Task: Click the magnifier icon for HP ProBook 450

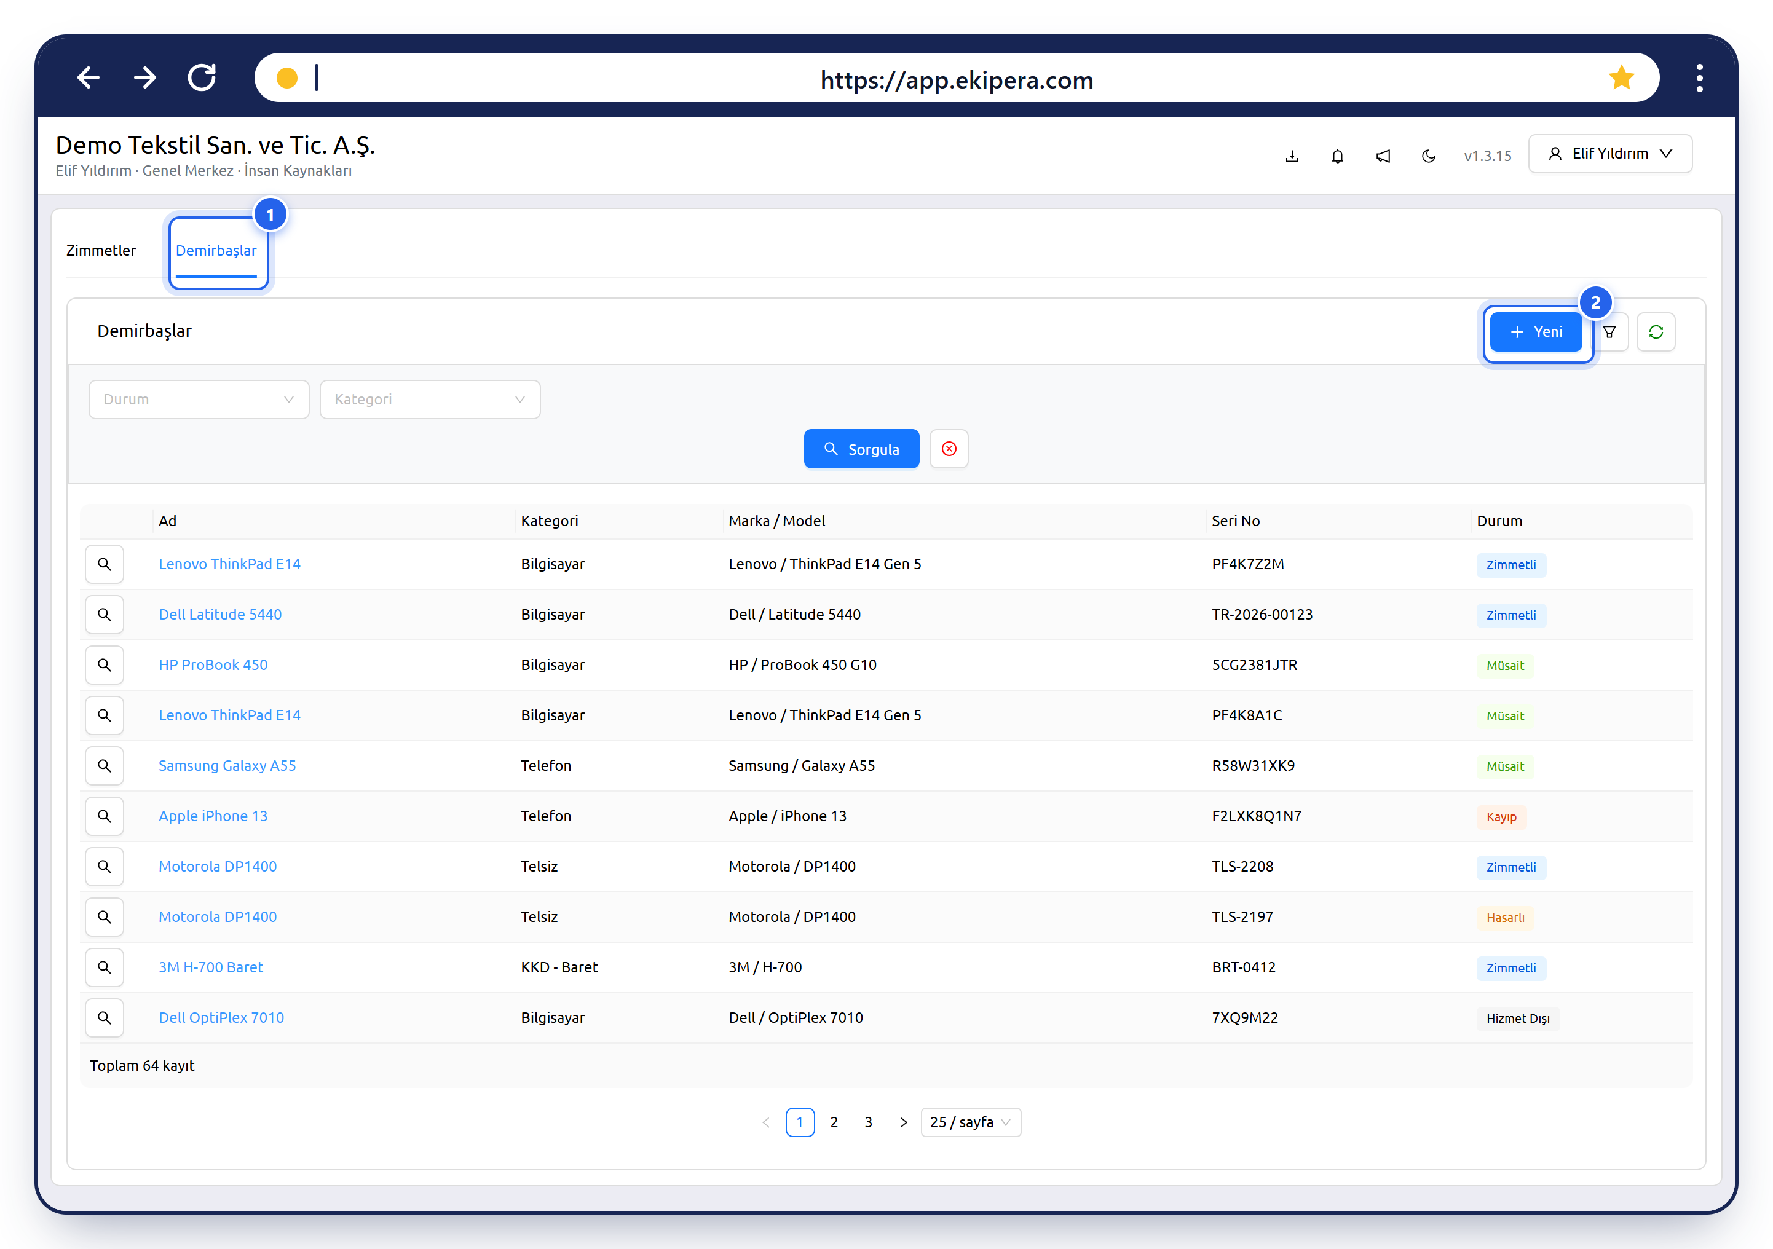Action: pos(105,664)
